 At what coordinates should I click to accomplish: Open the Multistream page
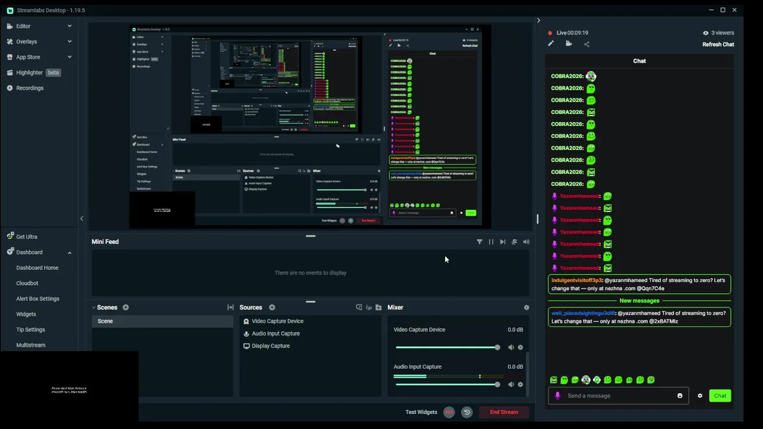(30, 346)
